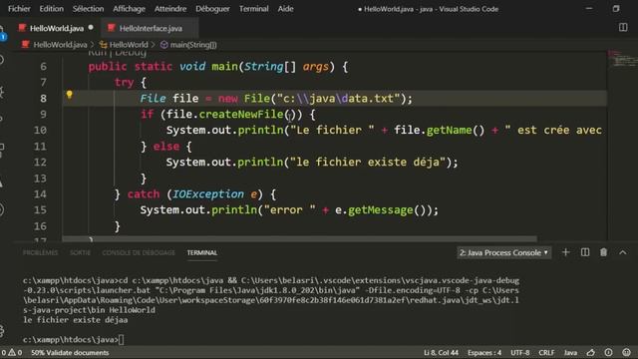The image size is (638, 359).
Task: Show the PROBLÈMES panel tab
Action: pyautogui.click(x=40, y=252)
